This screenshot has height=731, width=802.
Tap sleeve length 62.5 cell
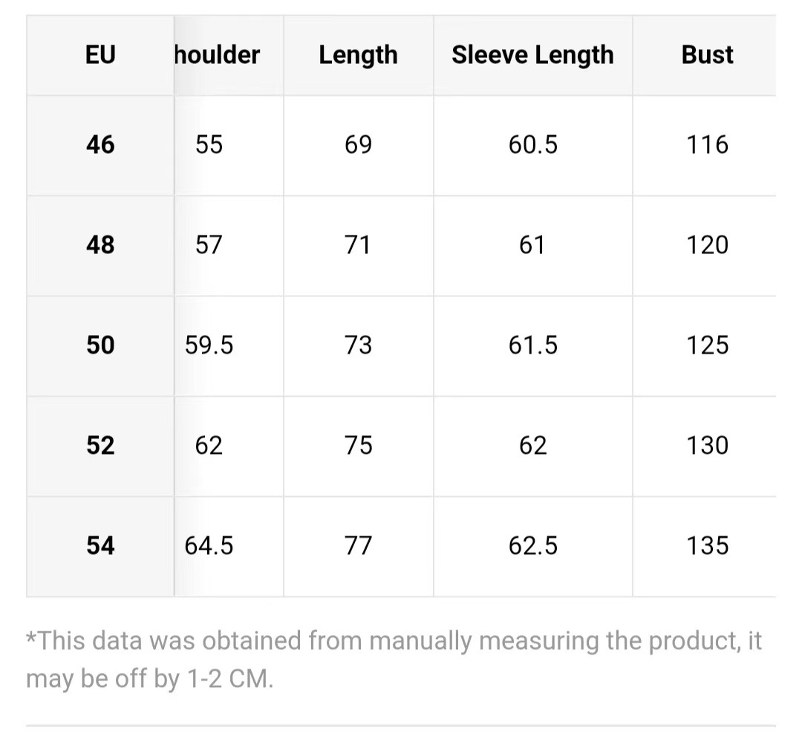tap(532, 546)
